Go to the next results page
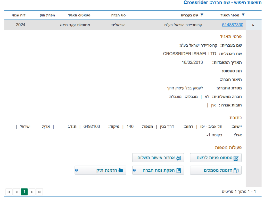This screenshot has height=198, width=264. [x=32, y=192]
